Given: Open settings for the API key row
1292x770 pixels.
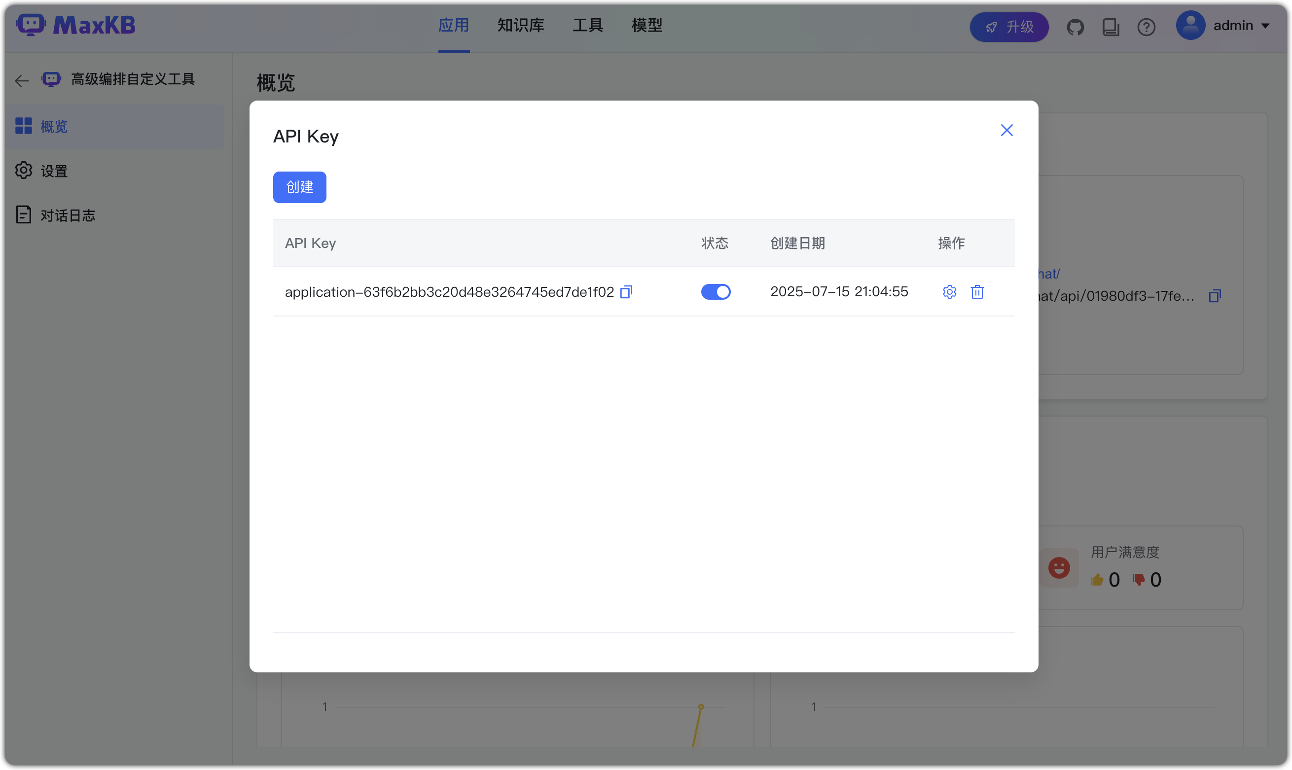Looking at the screenshot, I should coord(950,292).
